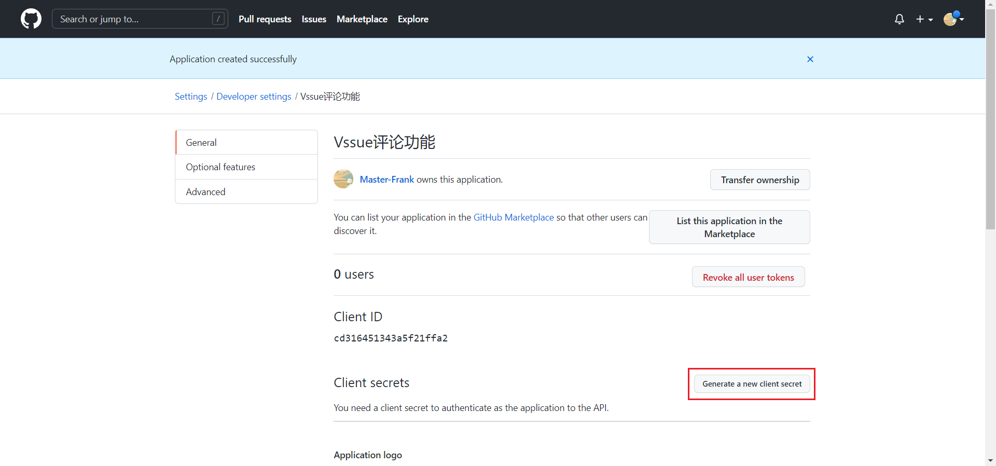This screenshot has width=996, height=466.
Task: Go to Settings breadcrumb link
Action: 191,97
